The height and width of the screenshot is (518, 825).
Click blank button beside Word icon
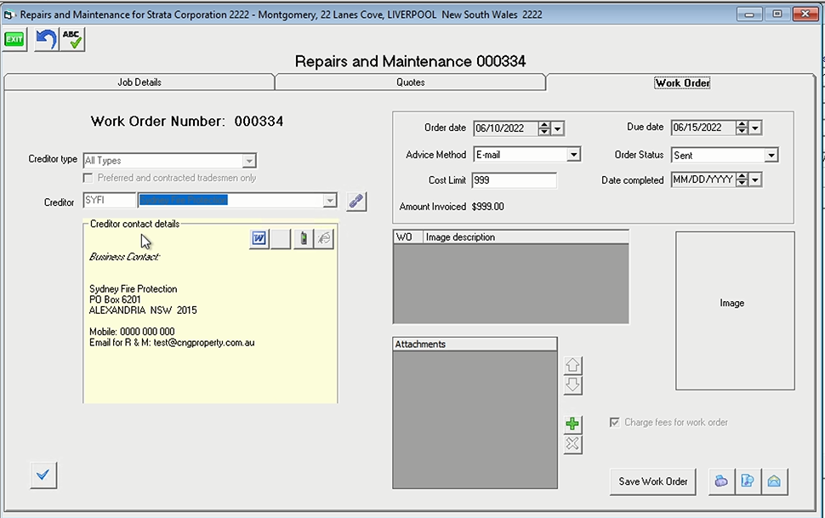281,238
